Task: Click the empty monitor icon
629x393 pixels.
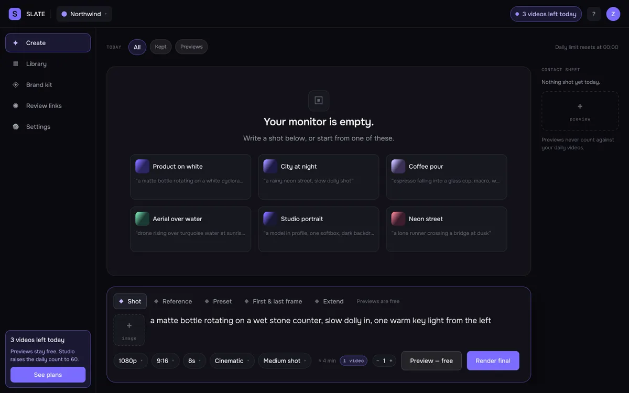Action: [319, 101]
